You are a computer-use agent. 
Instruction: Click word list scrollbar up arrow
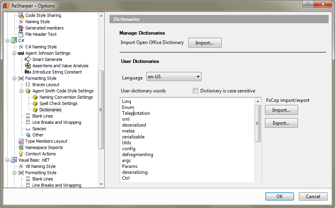point(258,101)
